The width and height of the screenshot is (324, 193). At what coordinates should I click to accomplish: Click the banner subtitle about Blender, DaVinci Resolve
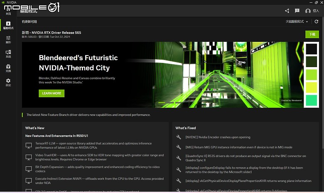(x=77, y=80)
